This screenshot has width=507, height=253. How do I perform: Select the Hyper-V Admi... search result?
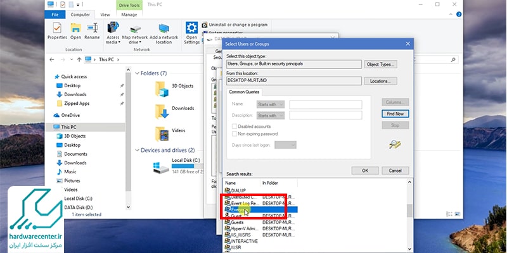(242, 228)
